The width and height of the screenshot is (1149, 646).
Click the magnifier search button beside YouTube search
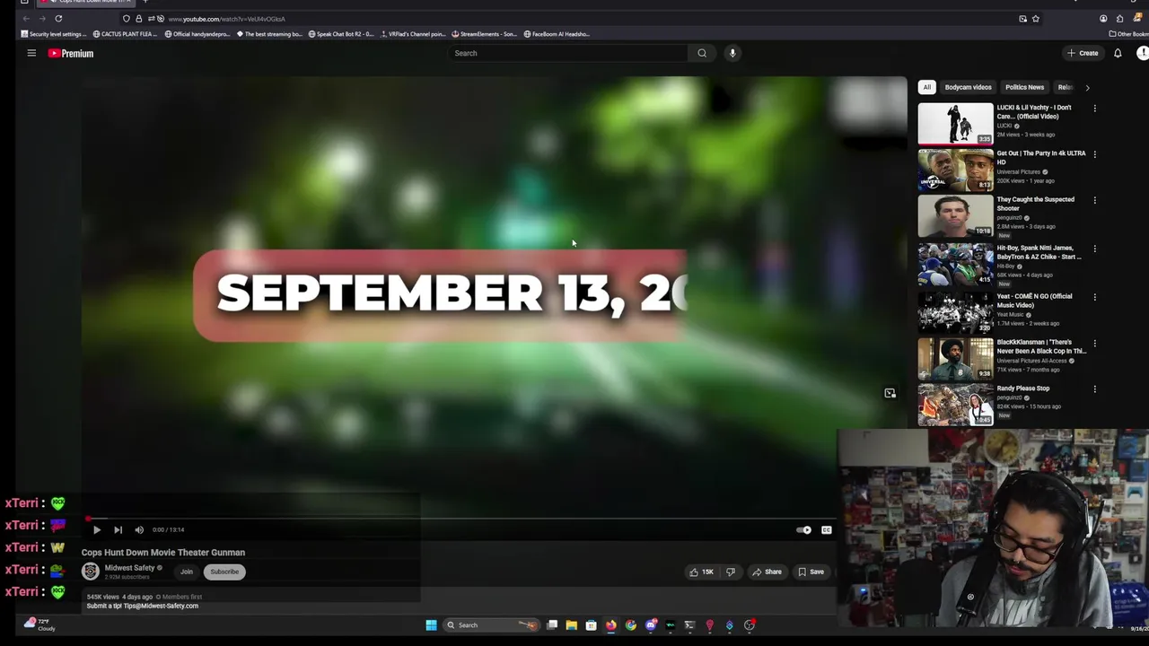(x=702, y=53)
